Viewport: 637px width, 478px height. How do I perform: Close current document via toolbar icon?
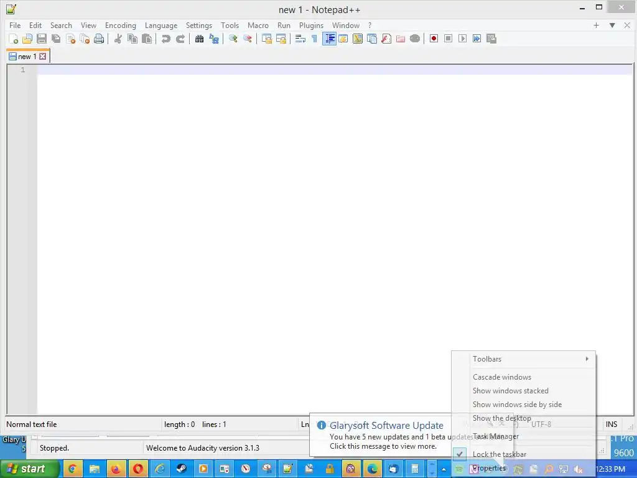[71, 39]
